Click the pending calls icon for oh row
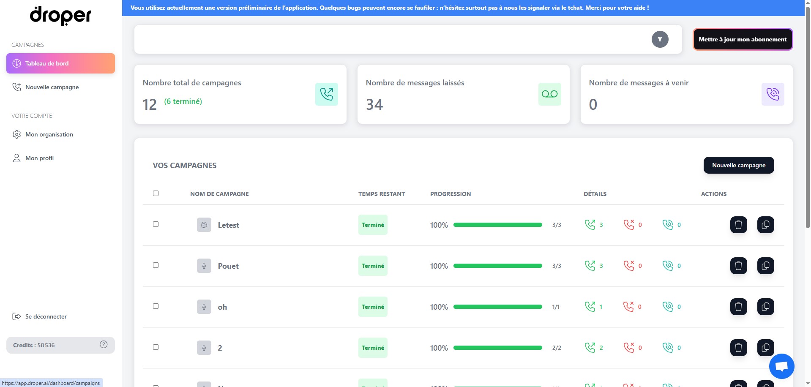Screen dimensions: 811x387 pos(668,307)
